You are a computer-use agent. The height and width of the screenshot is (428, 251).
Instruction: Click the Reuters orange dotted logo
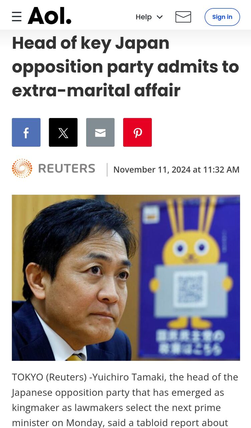22,168
